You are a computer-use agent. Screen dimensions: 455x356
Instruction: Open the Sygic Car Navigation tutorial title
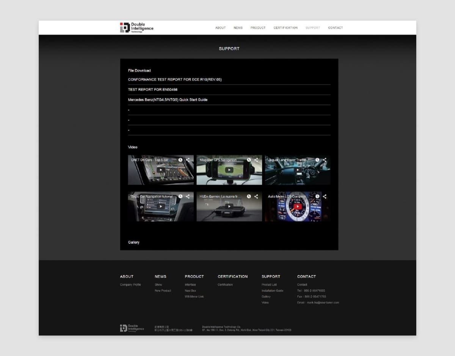click(152, 196)
